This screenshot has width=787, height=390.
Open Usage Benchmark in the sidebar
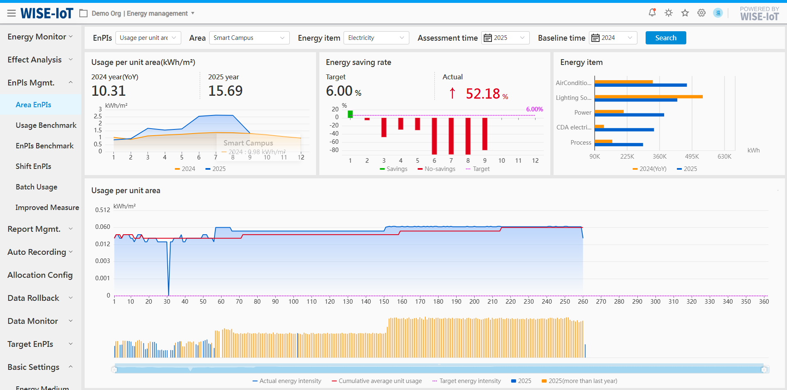pos(46,125)
